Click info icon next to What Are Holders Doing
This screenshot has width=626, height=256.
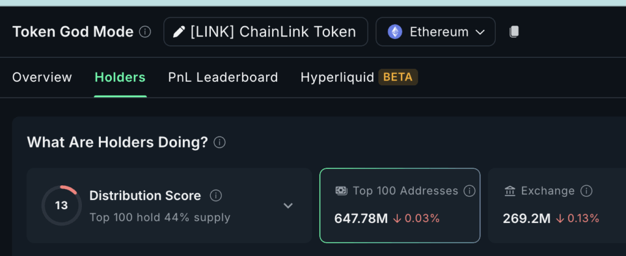(219, 142)
